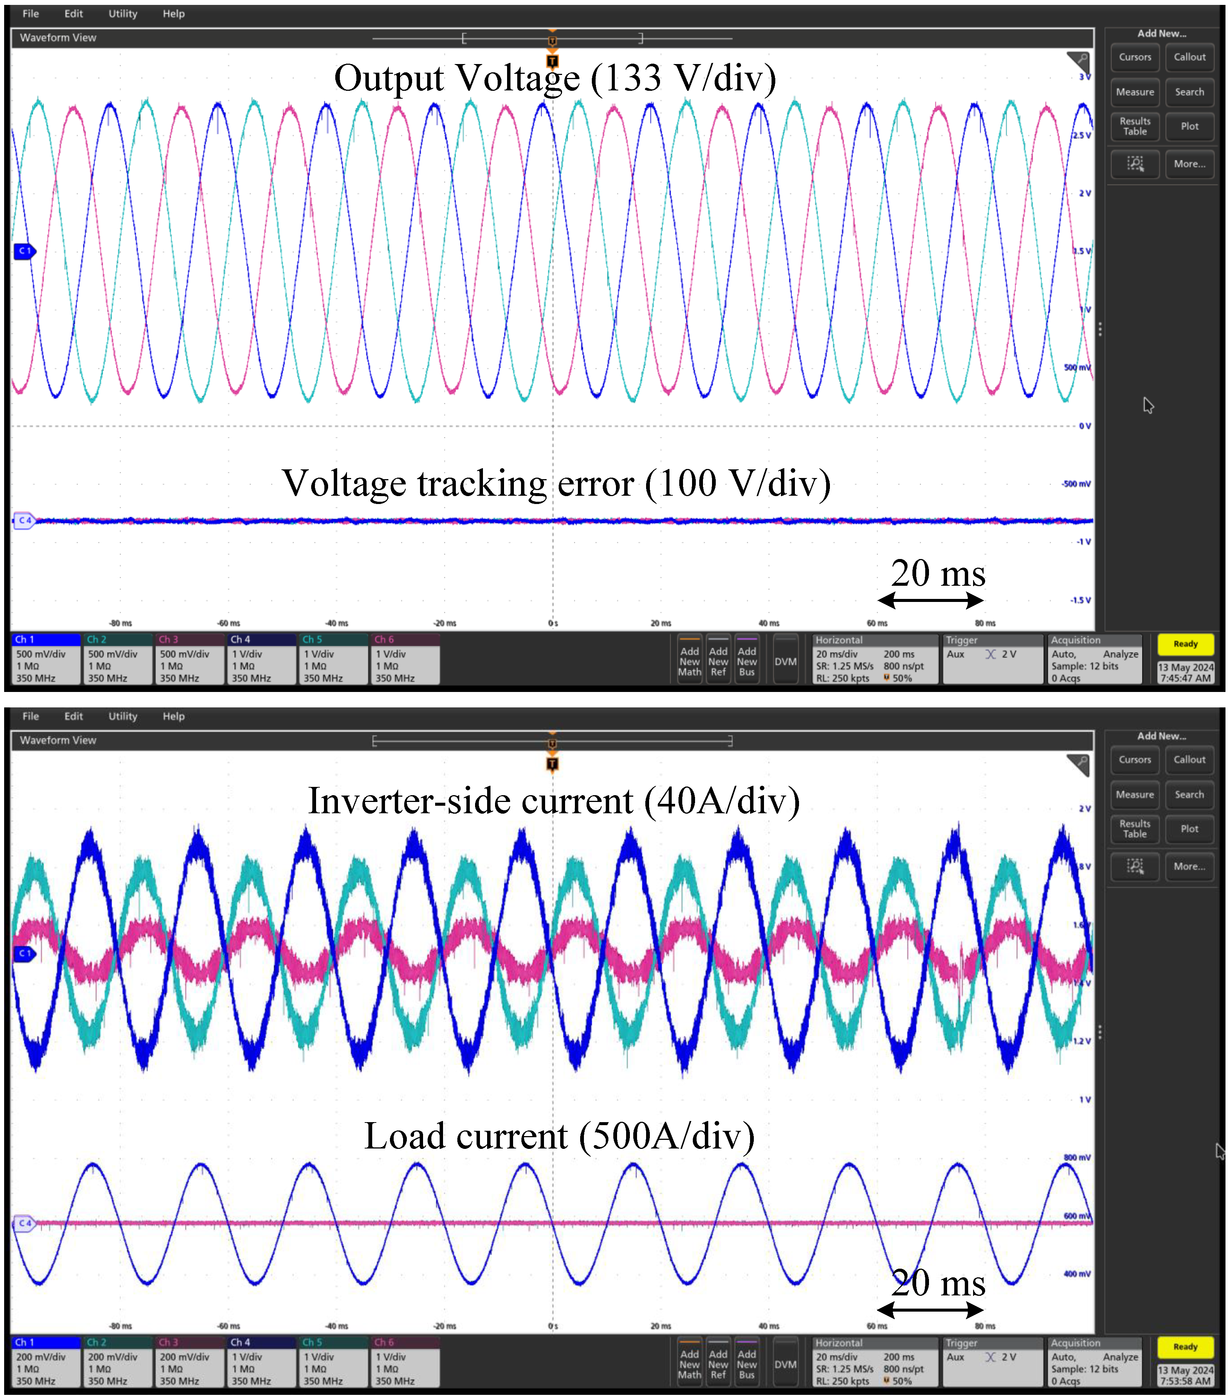1230x1399 pixels.
Task: Click the Measure button in the lower scope
Action: [1135, 794]
